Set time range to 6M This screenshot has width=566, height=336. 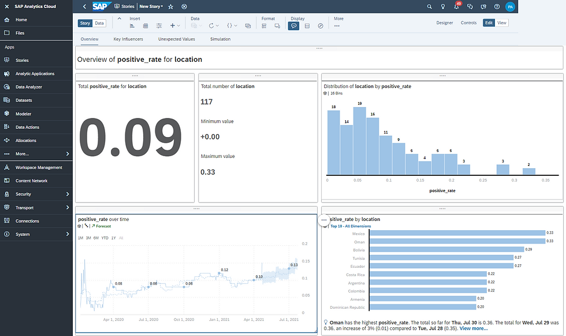(x=96, y=238)
